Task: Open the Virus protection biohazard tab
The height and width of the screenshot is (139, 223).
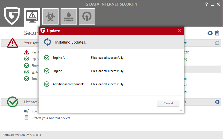Action: (x=50, y=16)
